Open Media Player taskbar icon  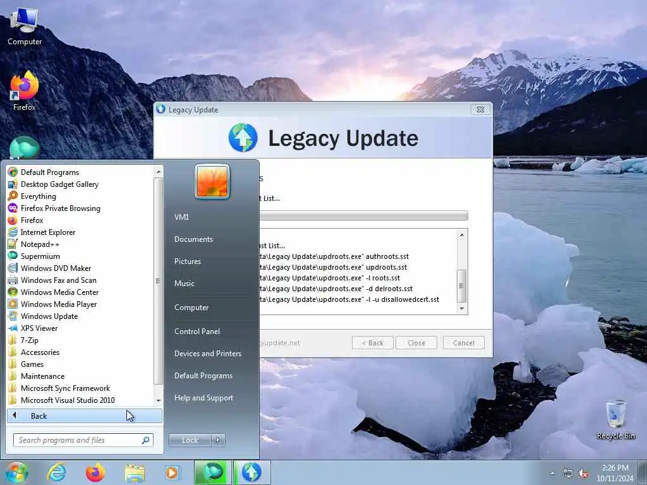172,472
